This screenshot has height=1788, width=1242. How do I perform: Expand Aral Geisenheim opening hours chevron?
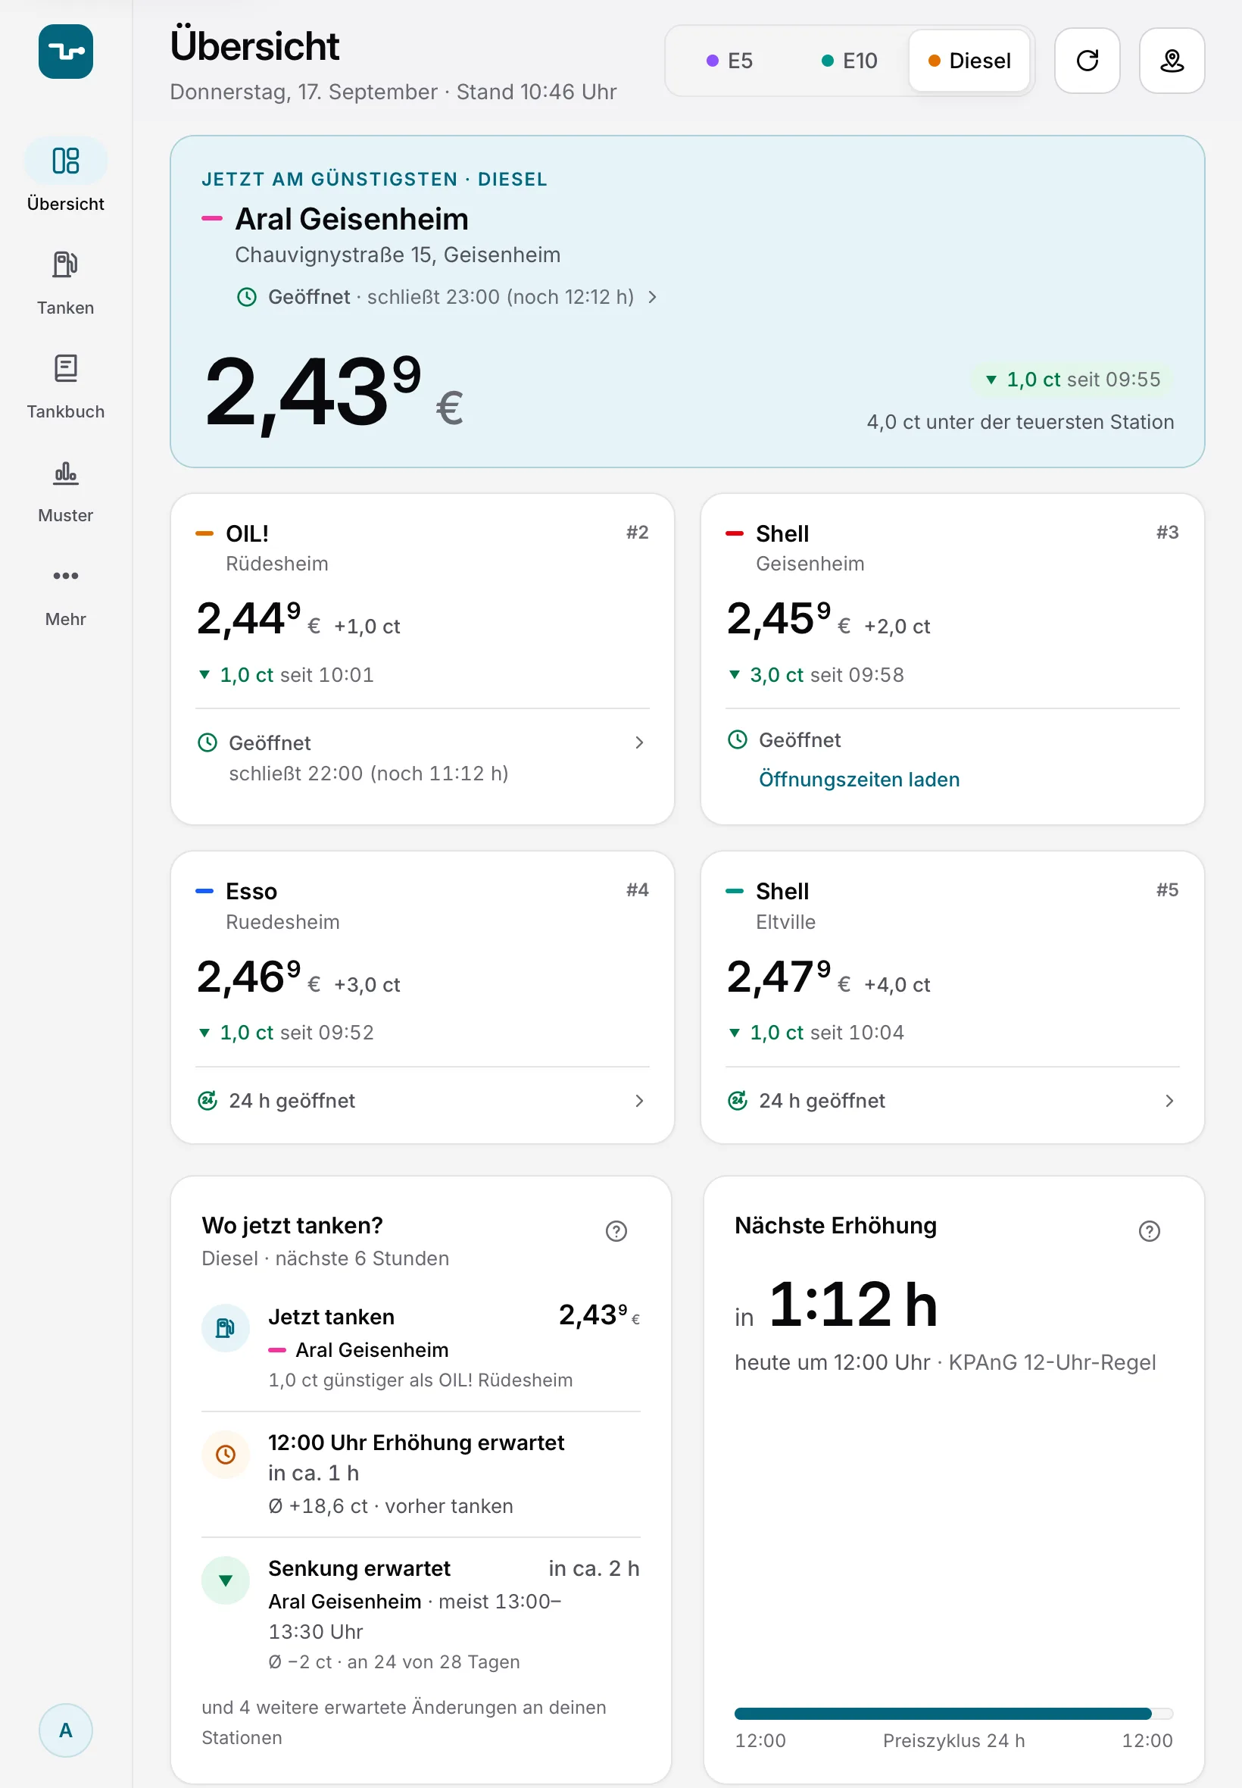pos(652,296)
